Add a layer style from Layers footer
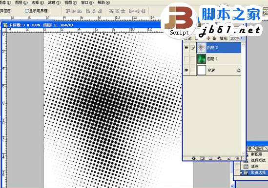Screen dimensions: 268x188 pyautogui.click(x=194, y=158)
